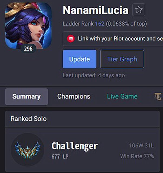
Task: Click the Update button
Action: click(79, 59)
